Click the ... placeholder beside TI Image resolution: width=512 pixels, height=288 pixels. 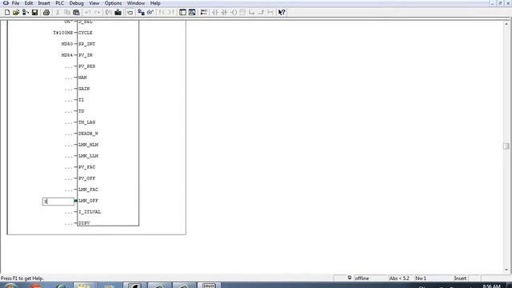pyautogui.click(x=69, y=101)
